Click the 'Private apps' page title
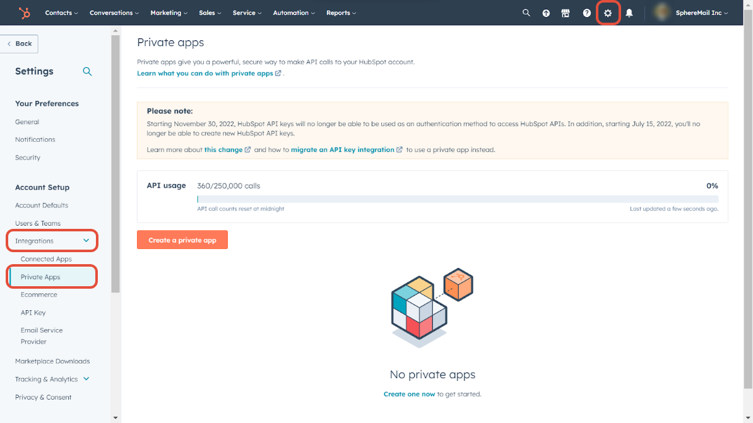The height and width of the screenshot is (423, 753). click(x=170, y=43)
